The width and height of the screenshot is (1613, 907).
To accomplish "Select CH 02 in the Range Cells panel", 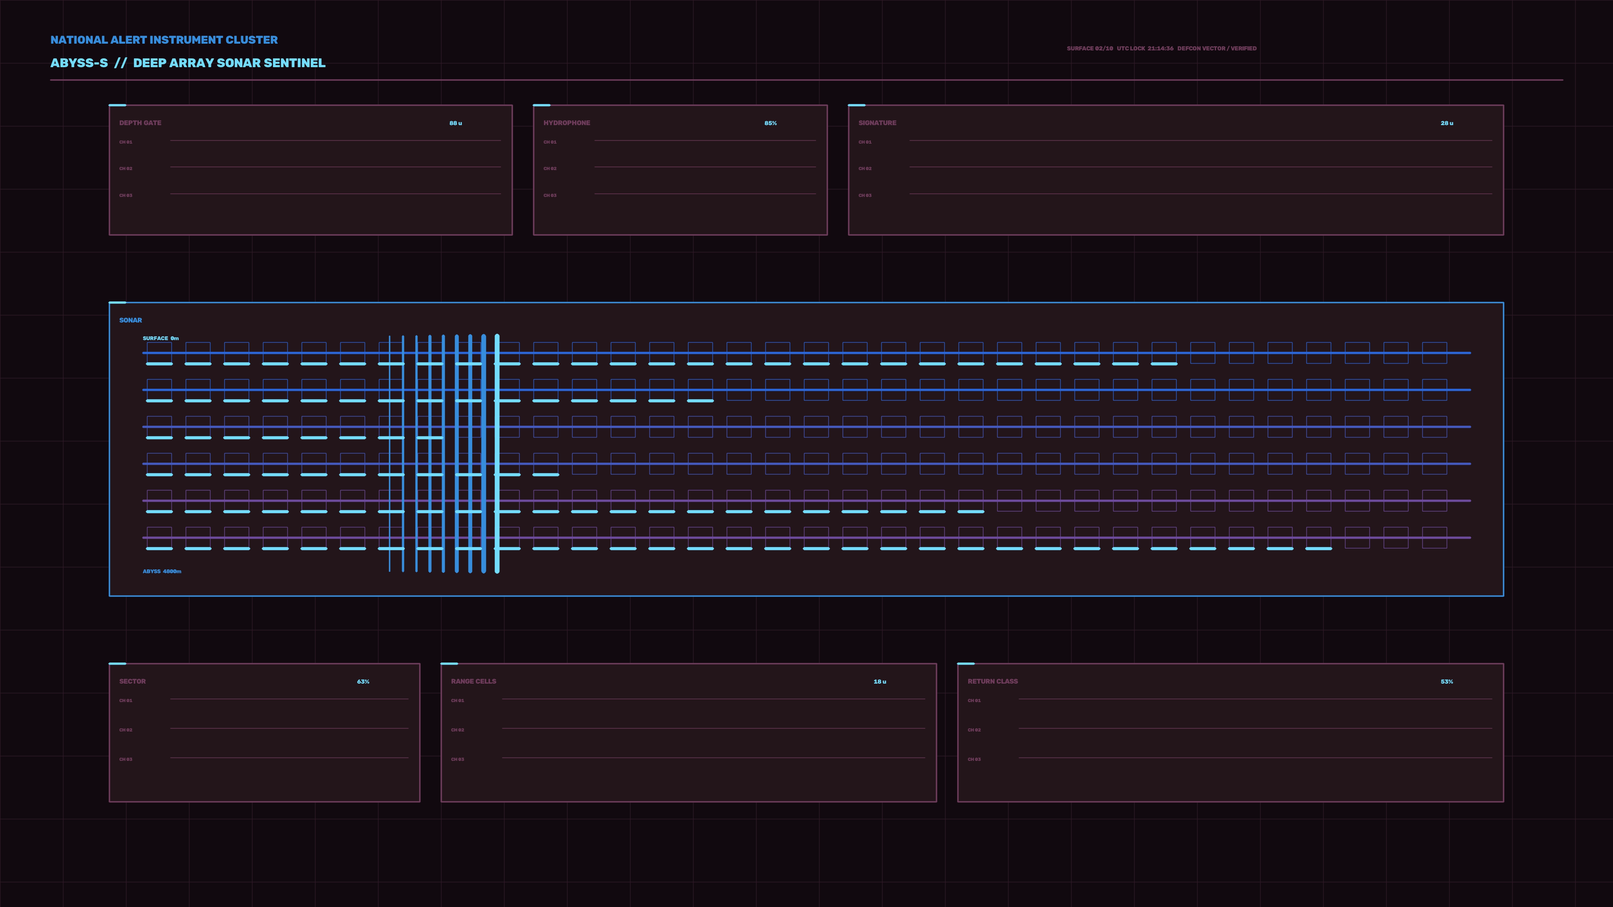I will coord(458,730).
